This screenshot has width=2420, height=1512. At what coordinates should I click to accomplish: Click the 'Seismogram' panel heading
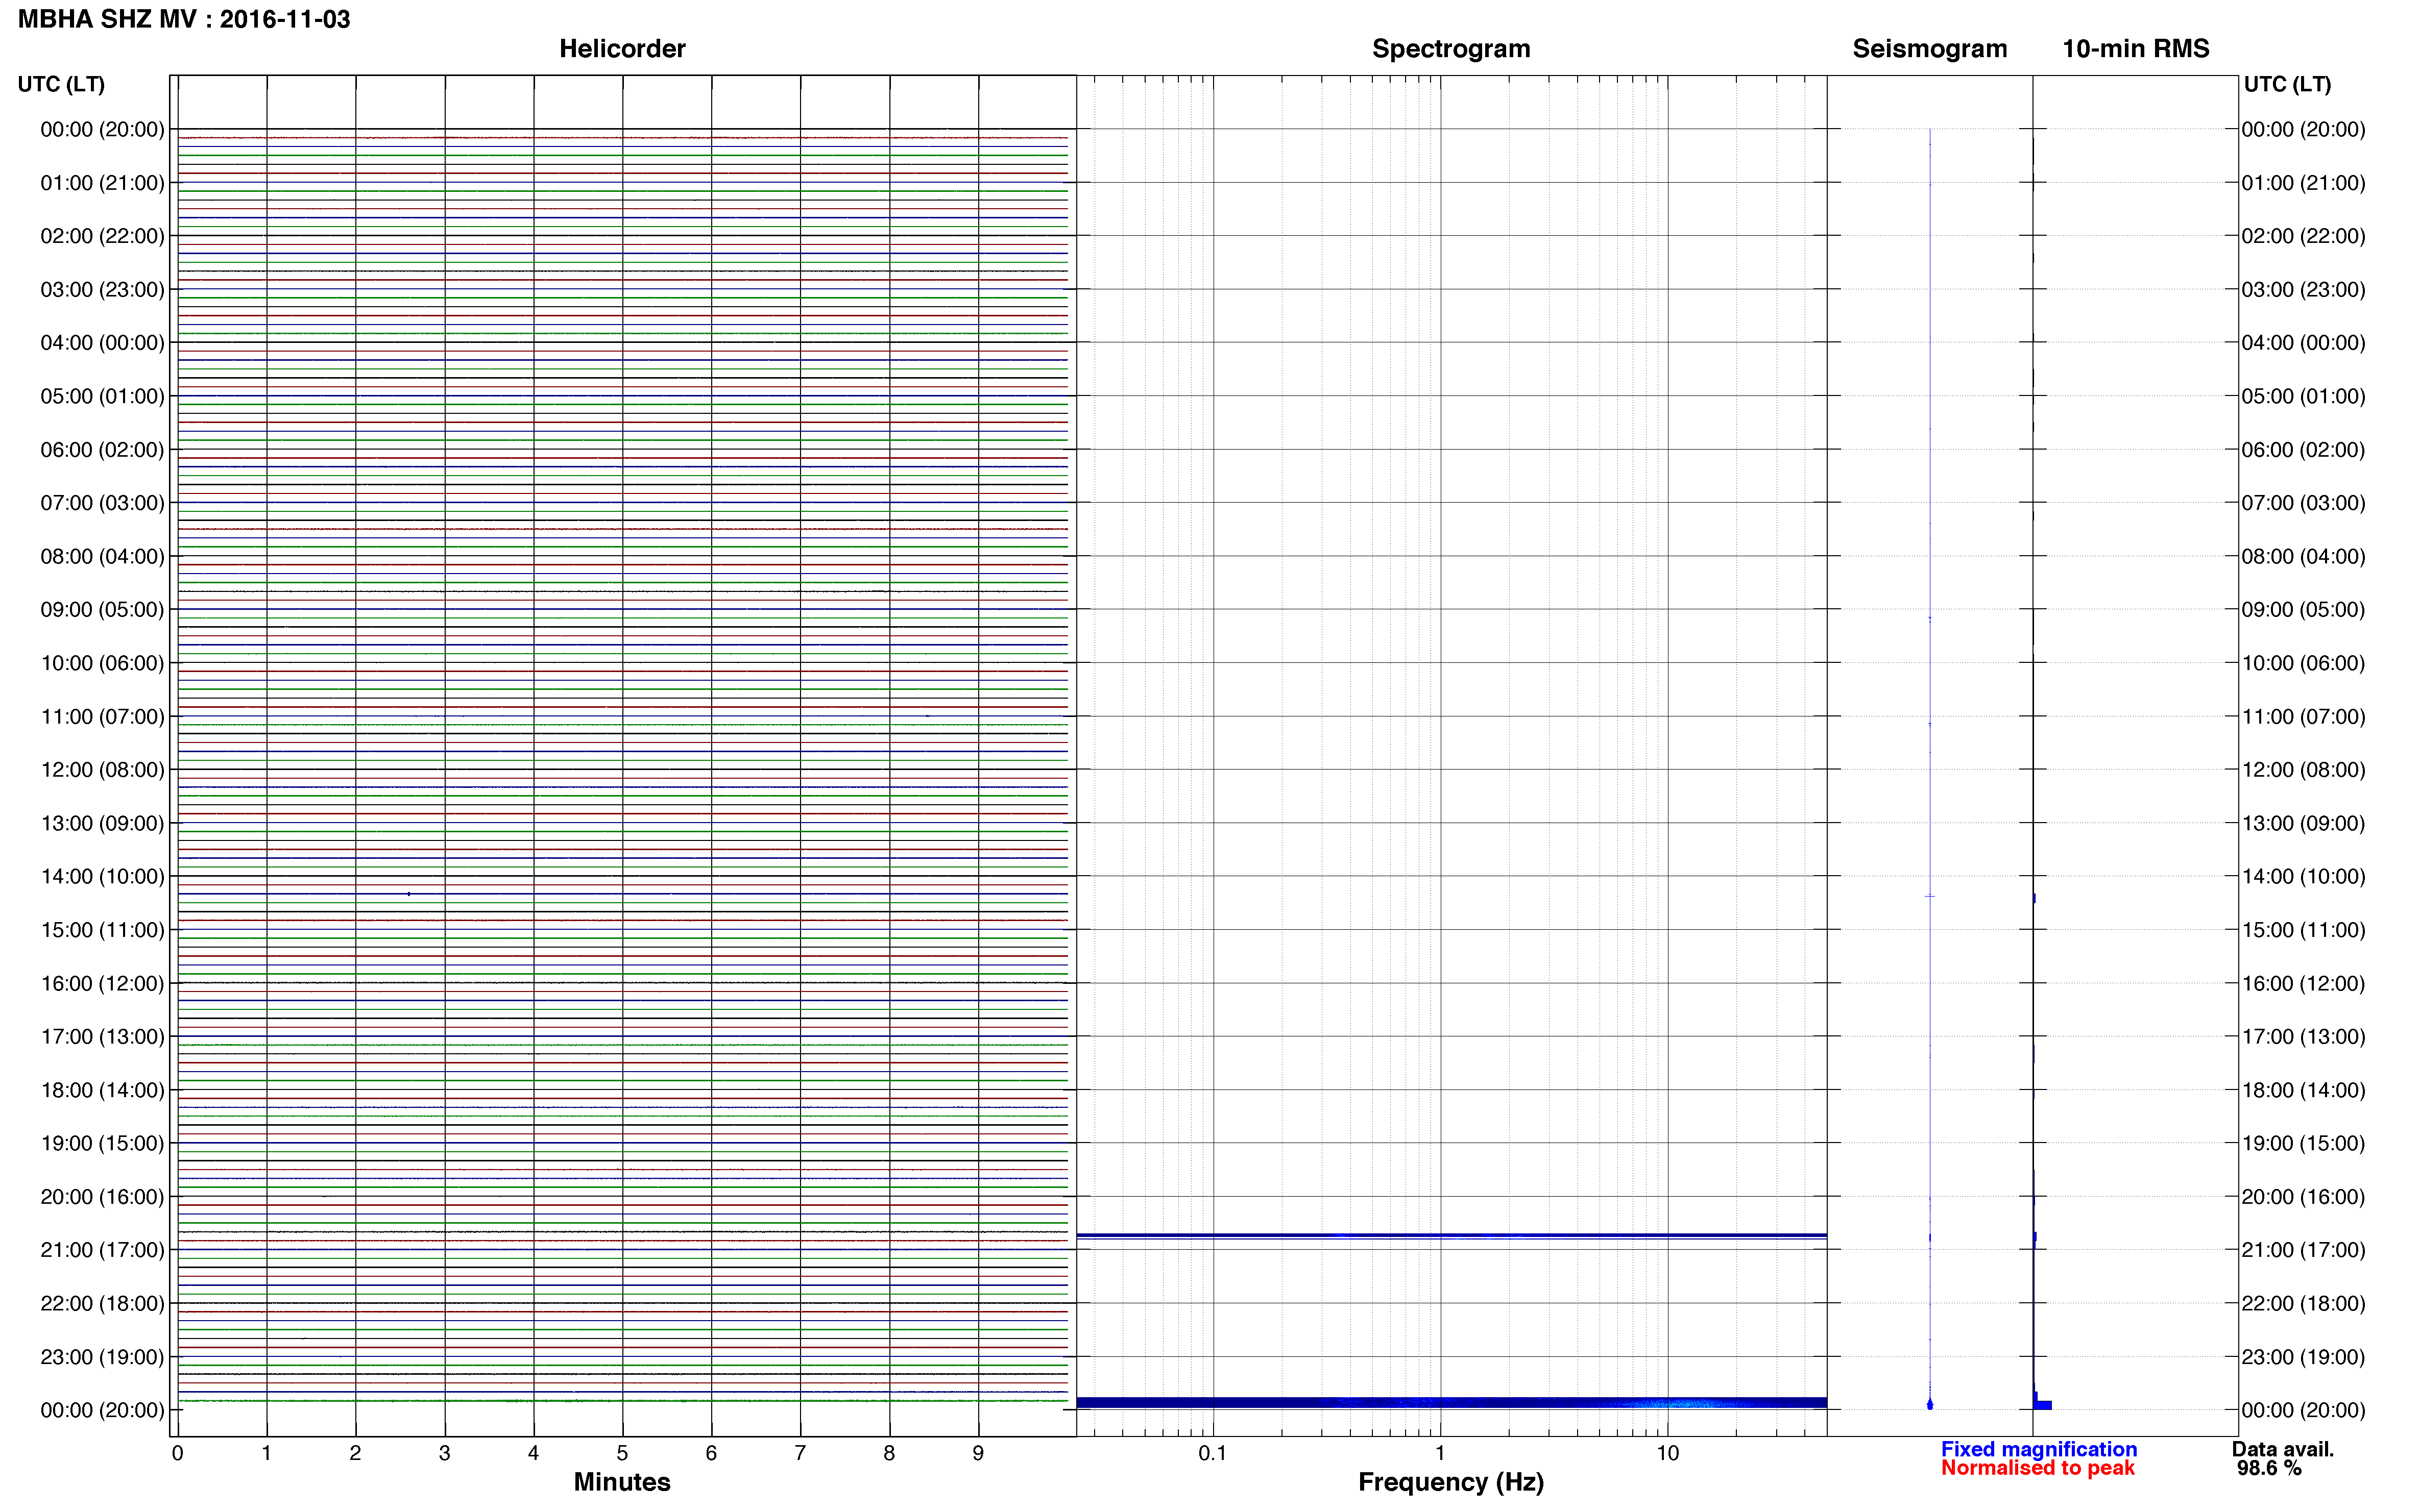pyautogui.click(x=1930, y=49)
